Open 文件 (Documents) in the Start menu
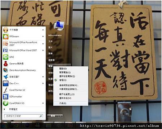This screenshot has height=129, width=162. pyautogui.click(x=50, y=41)
